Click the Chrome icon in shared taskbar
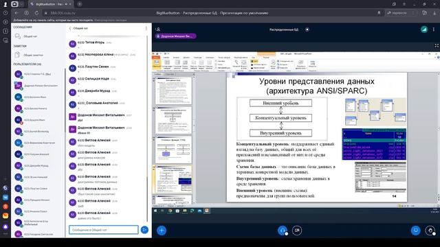 pos(170,211)
